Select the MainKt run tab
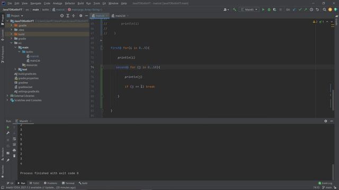 (x=23, y=121)
